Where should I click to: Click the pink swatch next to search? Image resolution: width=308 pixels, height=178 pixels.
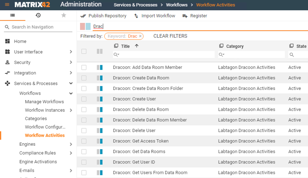click(x=83, y=26)
